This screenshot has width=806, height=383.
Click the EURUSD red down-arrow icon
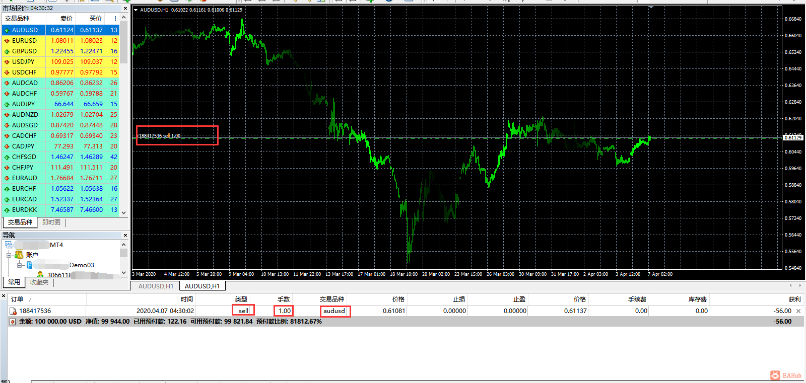pos(7,41)
